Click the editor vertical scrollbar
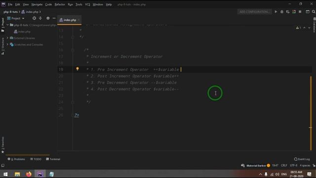Viewport: 316px width, 178px height. 311,113
